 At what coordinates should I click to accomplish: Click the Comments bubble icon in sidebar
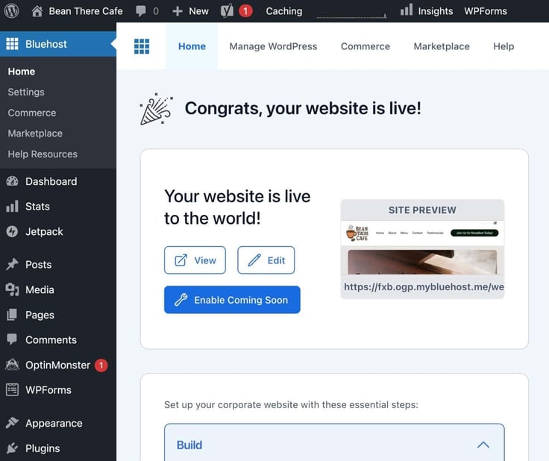click(12, 339)
